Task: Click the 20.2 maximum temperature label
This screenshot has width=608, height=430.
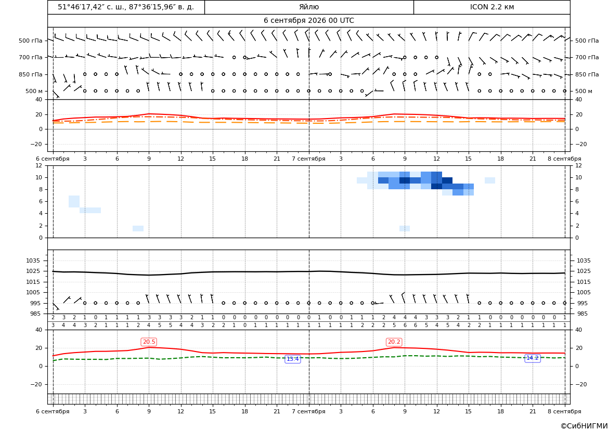Action: 394,342
